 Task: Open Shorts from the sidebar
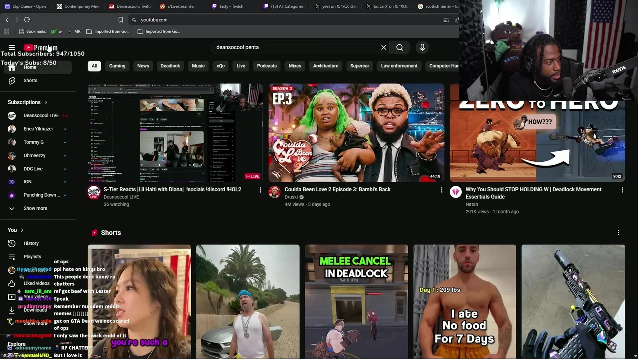(x=38, y=80)
